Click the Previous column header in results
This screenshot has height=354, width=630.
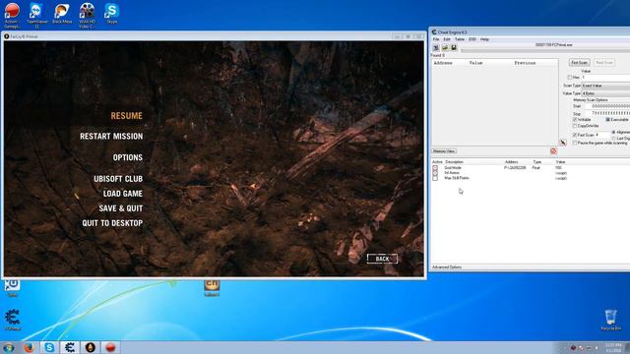click(525, 63)
